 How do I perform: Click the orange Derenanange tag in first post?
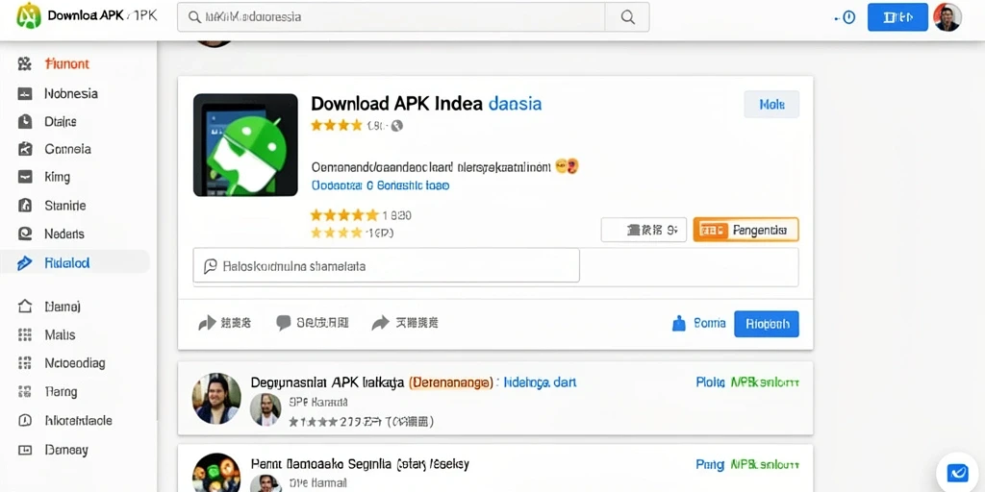point(451,382)
